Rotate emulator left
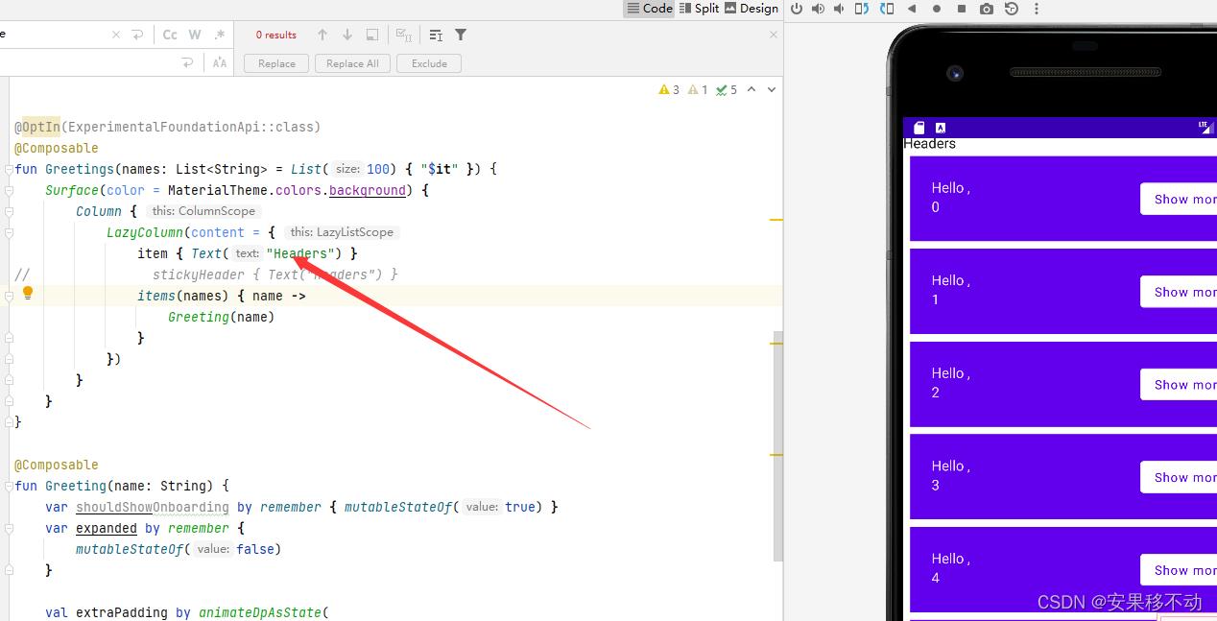This screenshot has width=1217, height=621. pyautogui.click(x=861, y=9)
